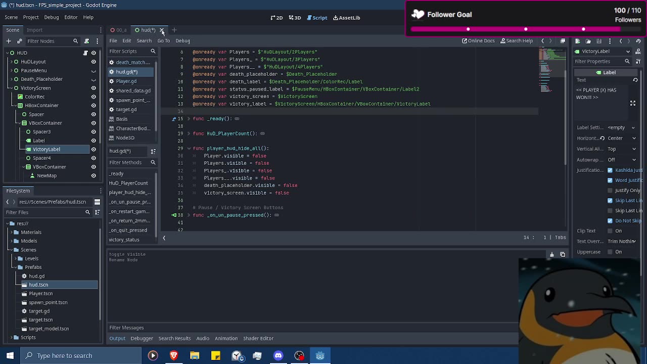
Task: Collapse the VictoryScreen tree node
Action: click(x=11, y=88)
